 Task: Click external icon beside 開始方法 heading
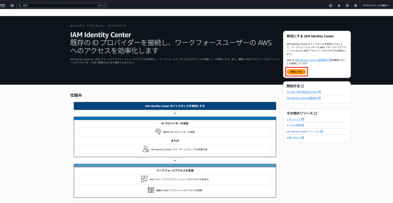[302, 86]
